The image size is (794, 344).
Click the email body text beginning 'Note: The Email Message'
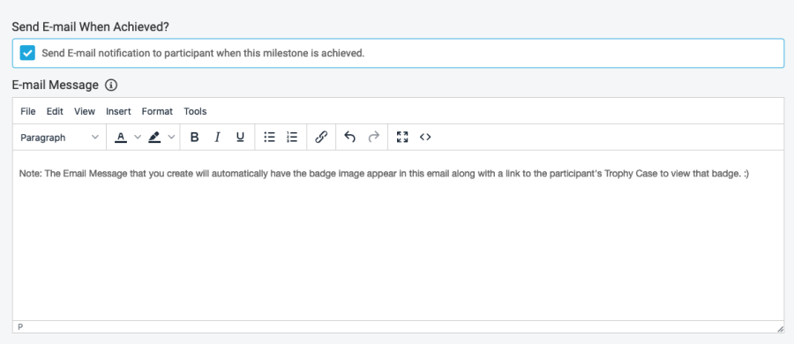[384, 174]
